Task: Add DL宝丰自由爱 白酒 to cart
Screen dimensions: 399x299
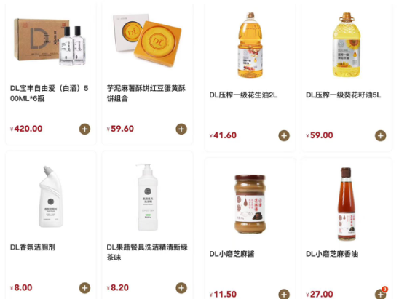Action: click(84, 129)
